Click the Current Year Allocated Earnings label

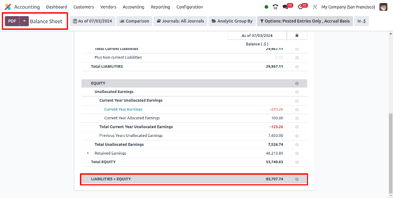132,118
